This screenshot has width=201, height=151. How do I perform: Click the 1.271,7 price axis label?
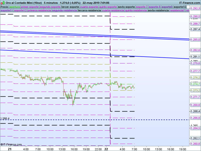pos(195,97)
